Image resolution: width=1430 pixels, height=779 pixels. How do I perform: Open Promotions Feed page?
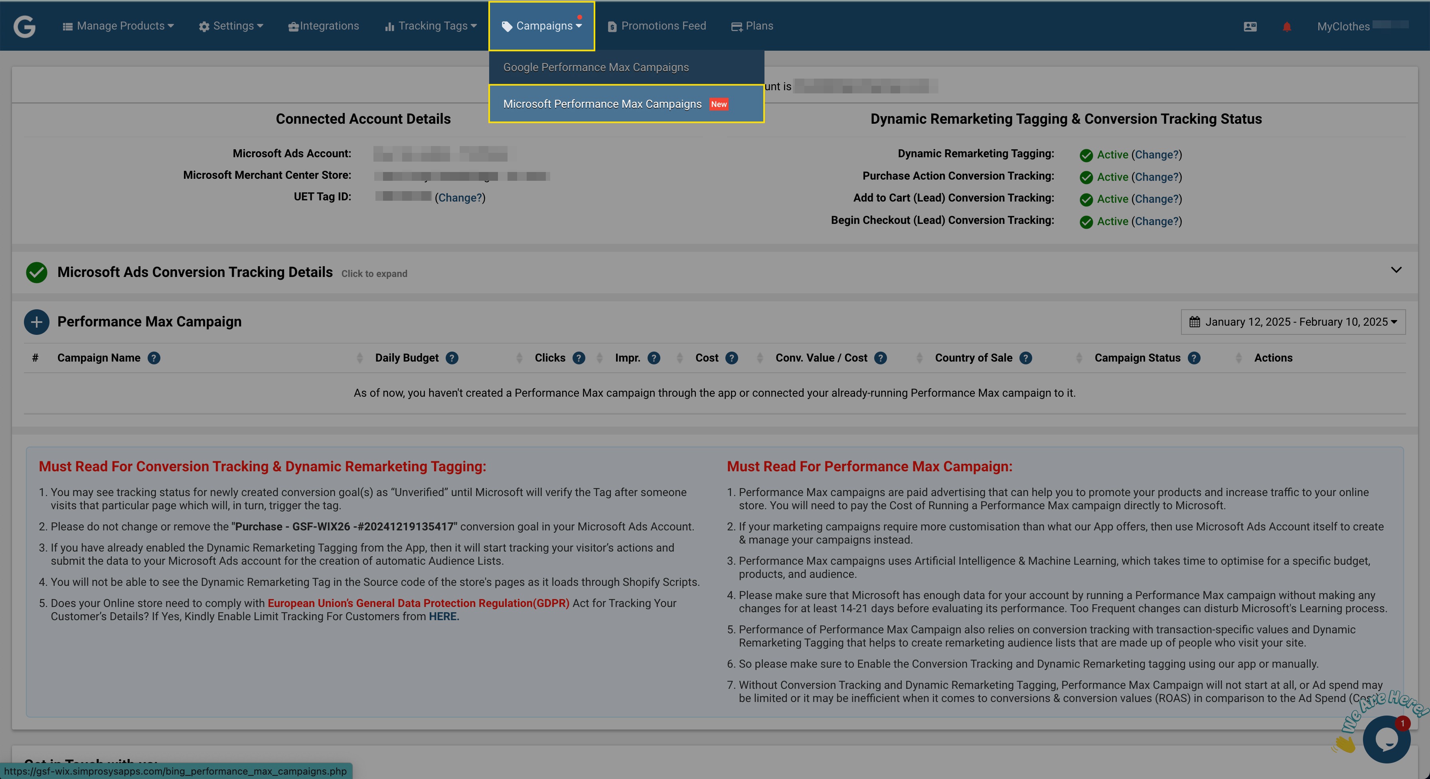tap(657, 26)
